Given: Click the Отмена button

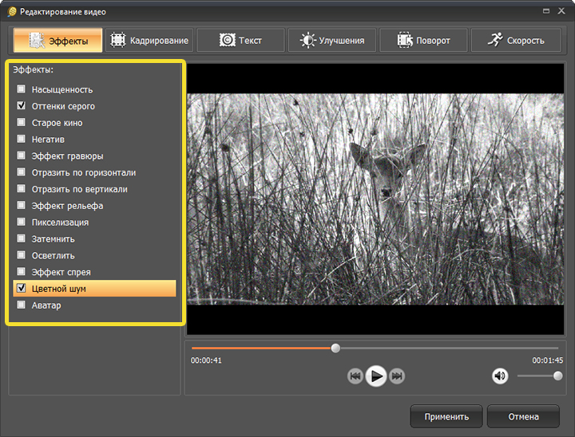Looking at the screenshot, I should 523,416.
